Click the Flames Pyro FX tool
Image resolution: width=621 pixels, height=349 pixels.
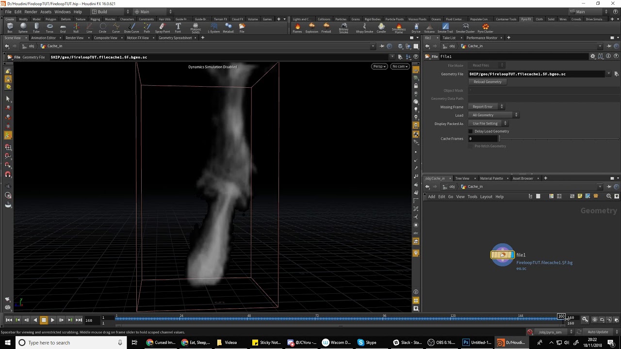297,28
